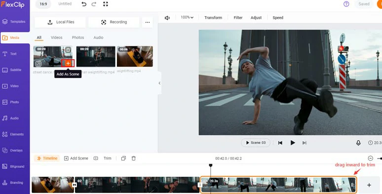Open the help question mark icon
Image resolution: width=382 pixels, height=194 pixels.
click(346, 4)
